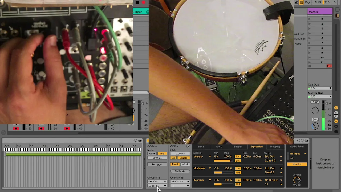Click the red Back to Arrangement icon

[x=329, y=66]
